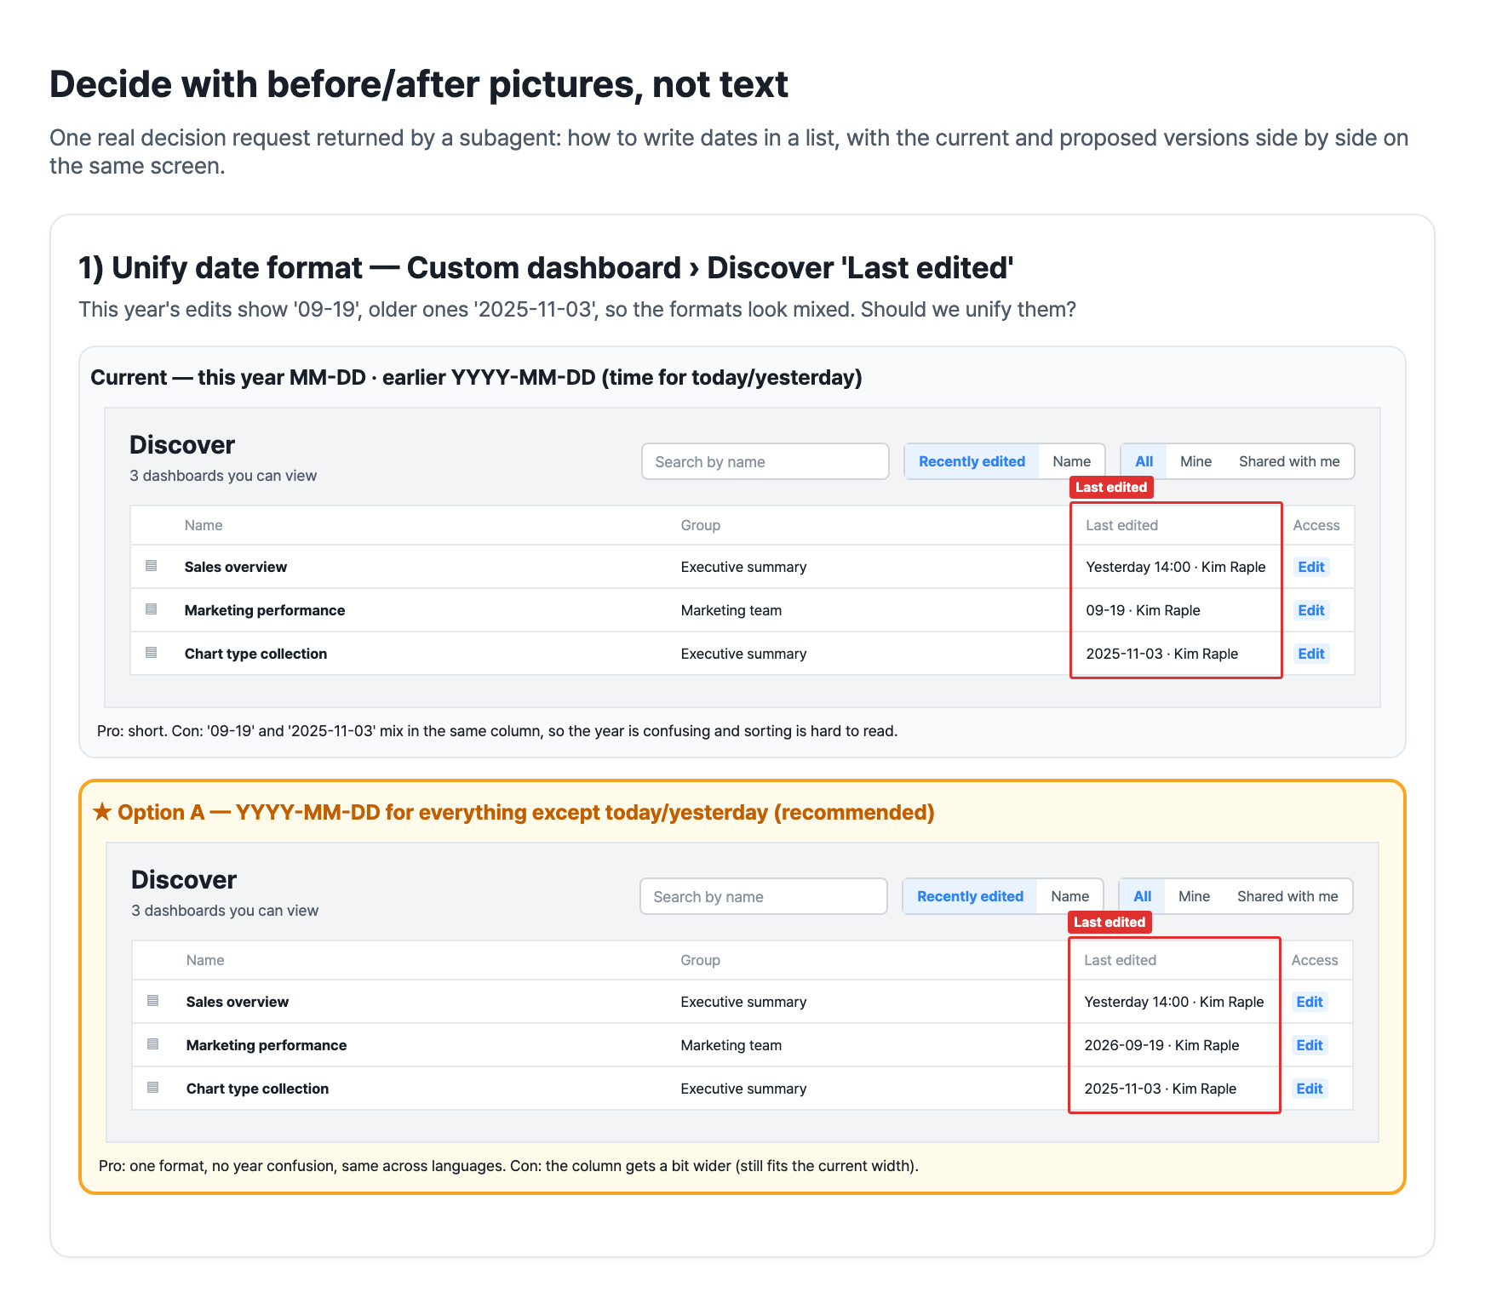Screen dimensions: 1485x1309
Task: Click '09-19 · Kim Raple' date cell
Action: pos(1143,610)
